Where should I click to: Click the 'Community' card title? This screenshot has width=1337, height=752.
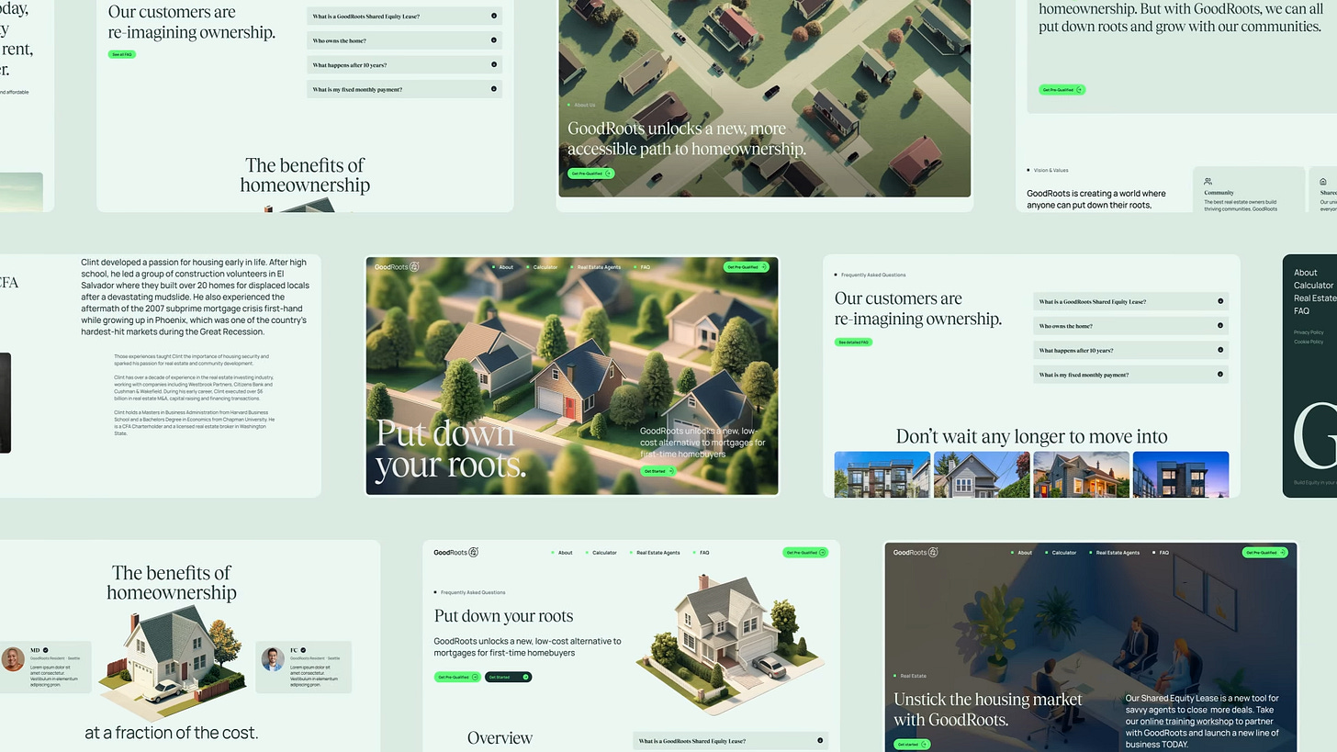pyautogui.click(x=1219, y=193)
